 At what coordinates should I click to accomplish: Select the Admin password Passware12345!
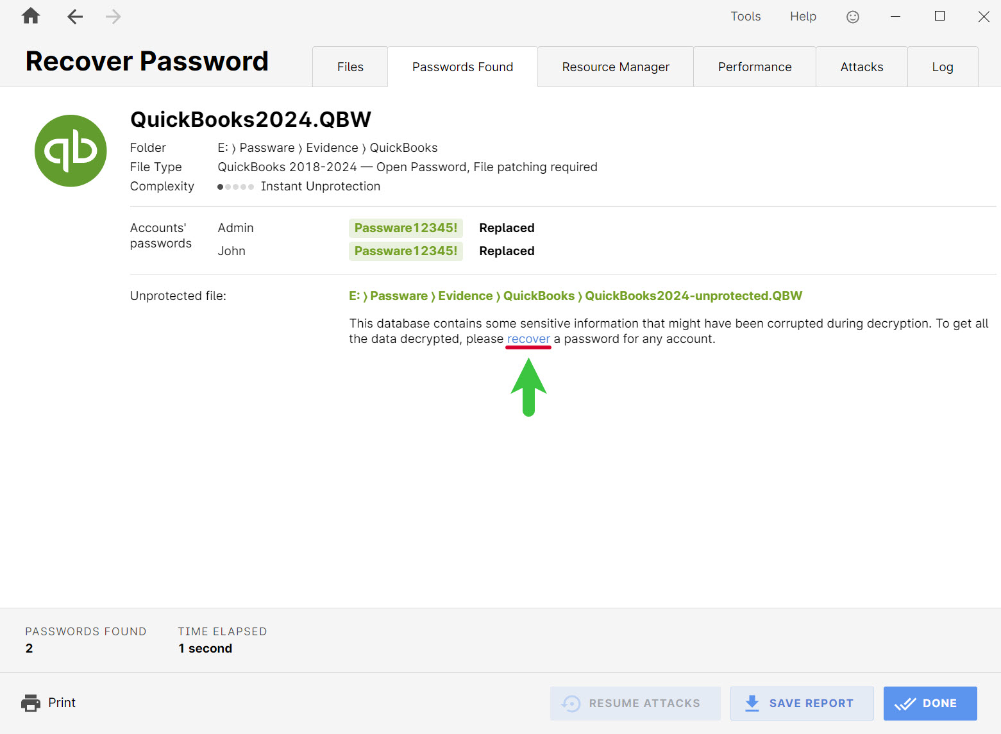pyautogui.click(x=405, y=228)
